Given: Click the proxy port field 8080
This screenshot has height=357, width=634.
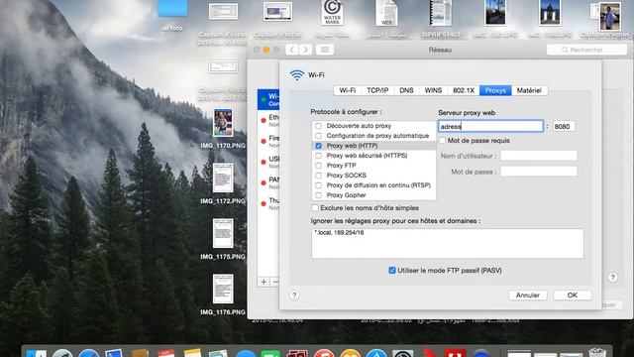Looking at the screenshot, I should click(564, 126).
